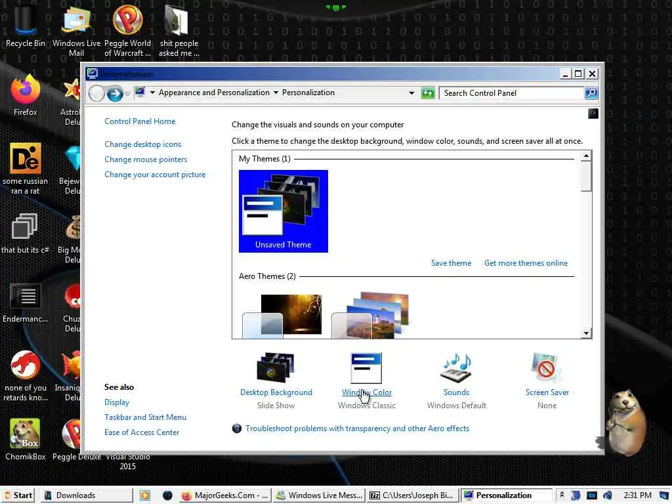
Task: Open Troubleshoot transparency and Aero effects link
Action: pyautogui.click(x=357, y=429)
